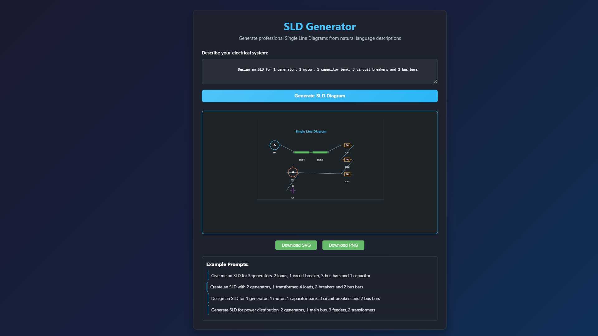
Task: Download the diagram as SVG
Action: [296, 245]
